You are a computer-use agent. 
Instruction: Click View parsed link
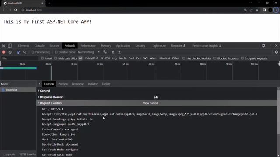point(150,103)
